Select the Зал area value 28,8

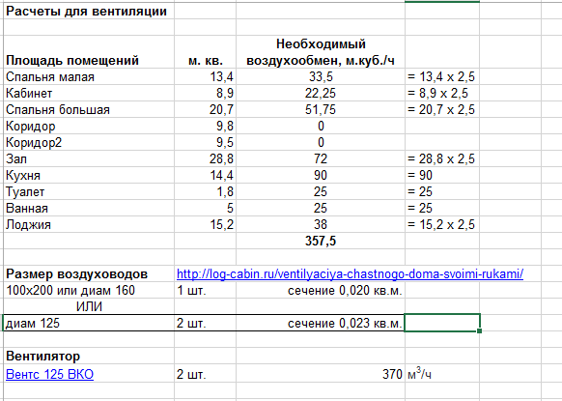coord(206,158)
